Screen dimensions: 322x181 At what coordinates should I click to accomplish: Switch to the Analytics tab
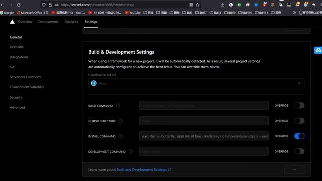click(x=71, y=22)
